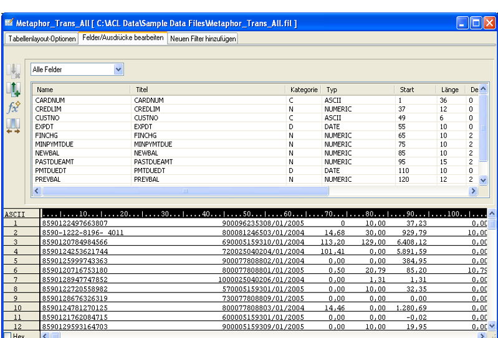This screenshot has width=498, height=338.
Task: Click the delete fields icon
Action: click(x=14, y=70)
